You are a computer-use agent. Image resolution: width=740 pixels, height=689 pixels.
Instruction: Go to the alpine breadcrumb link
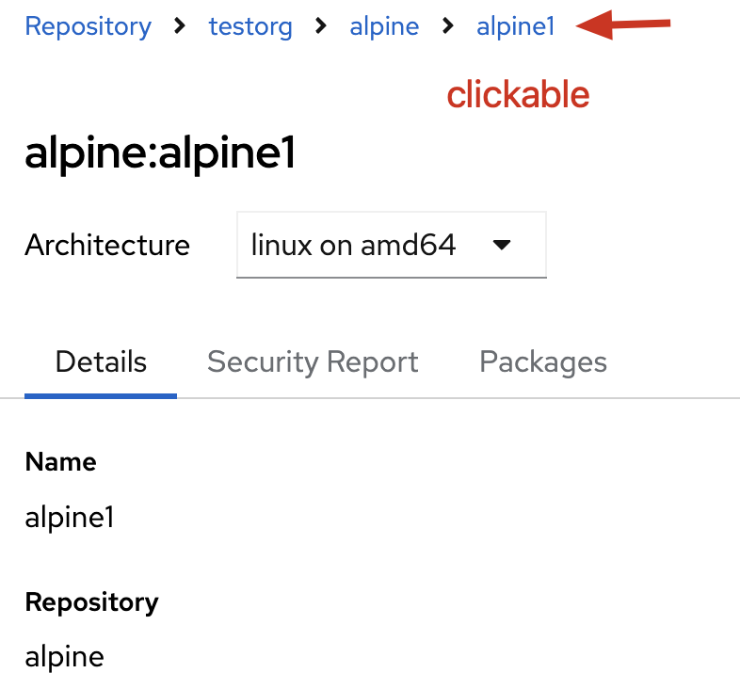(x=384, y=26)
